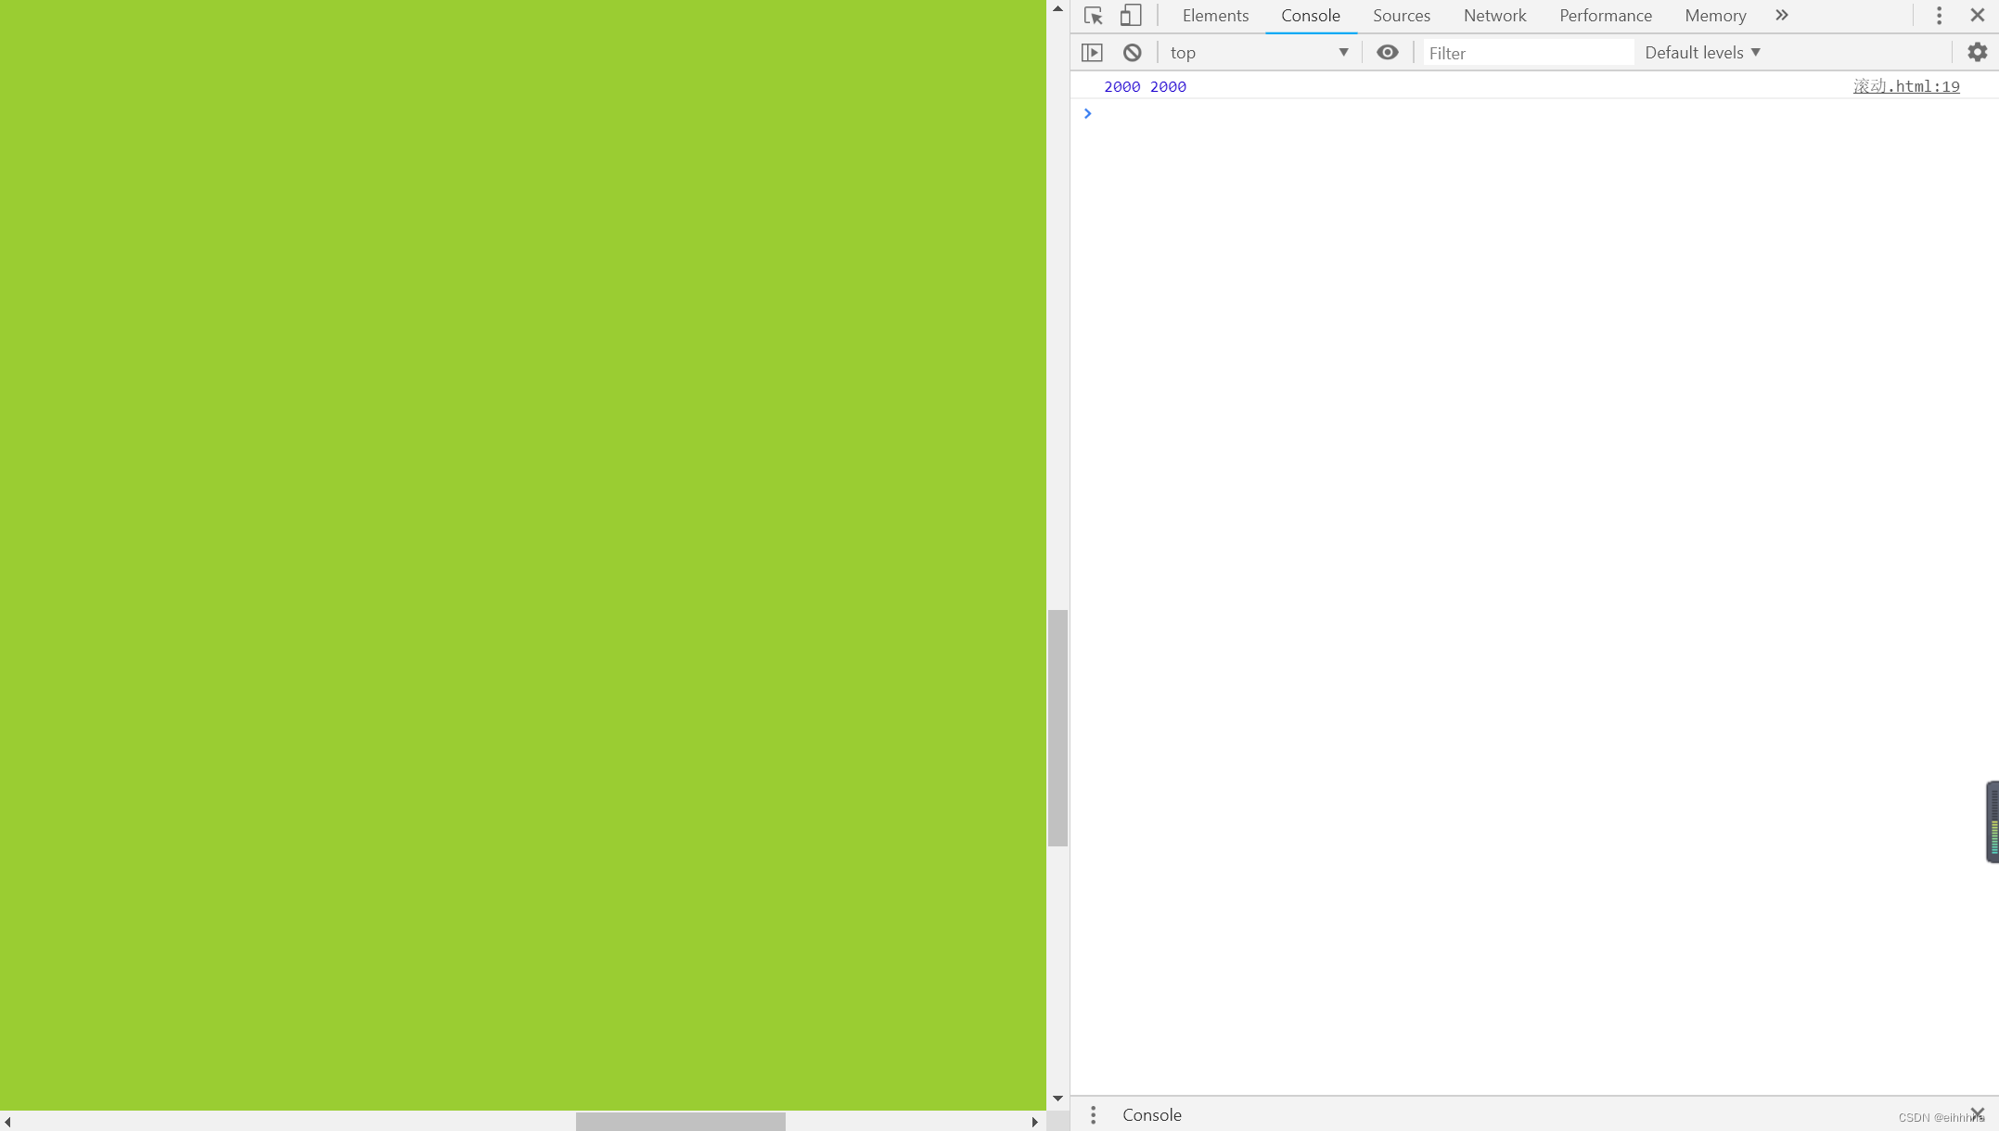Viewport: 1999px width, 1131px height.
Task: Toggle the device toolbar icon
Action: pos(1130,16)
